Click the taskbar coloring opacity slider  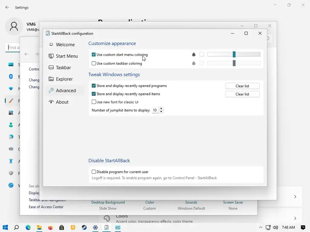coord(234,63)
